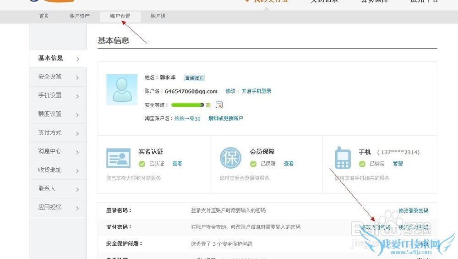458x259 pixels.
Task: Open the Taobao account link 笨笨一号30
Action: [187, 119]
